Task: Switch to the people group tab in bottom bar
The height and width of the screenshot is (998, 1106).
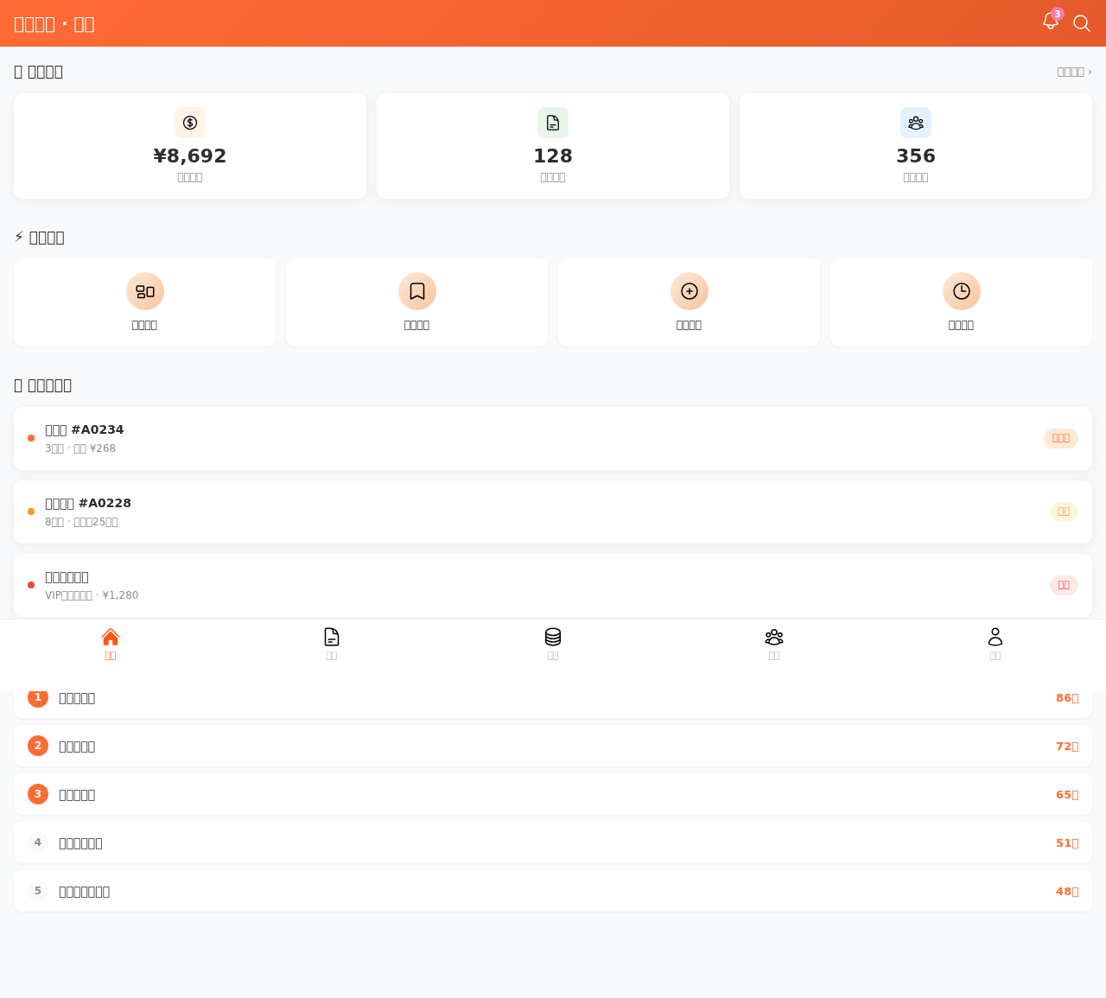Action: tap(774, 644)
